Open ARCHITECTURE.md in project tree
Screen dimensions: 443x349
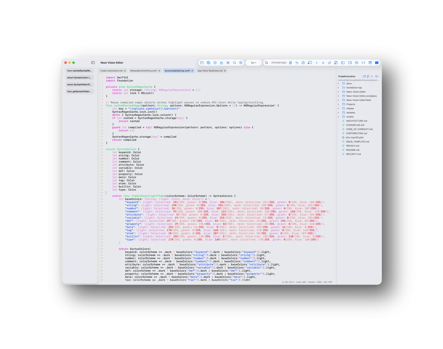(356, 121)
